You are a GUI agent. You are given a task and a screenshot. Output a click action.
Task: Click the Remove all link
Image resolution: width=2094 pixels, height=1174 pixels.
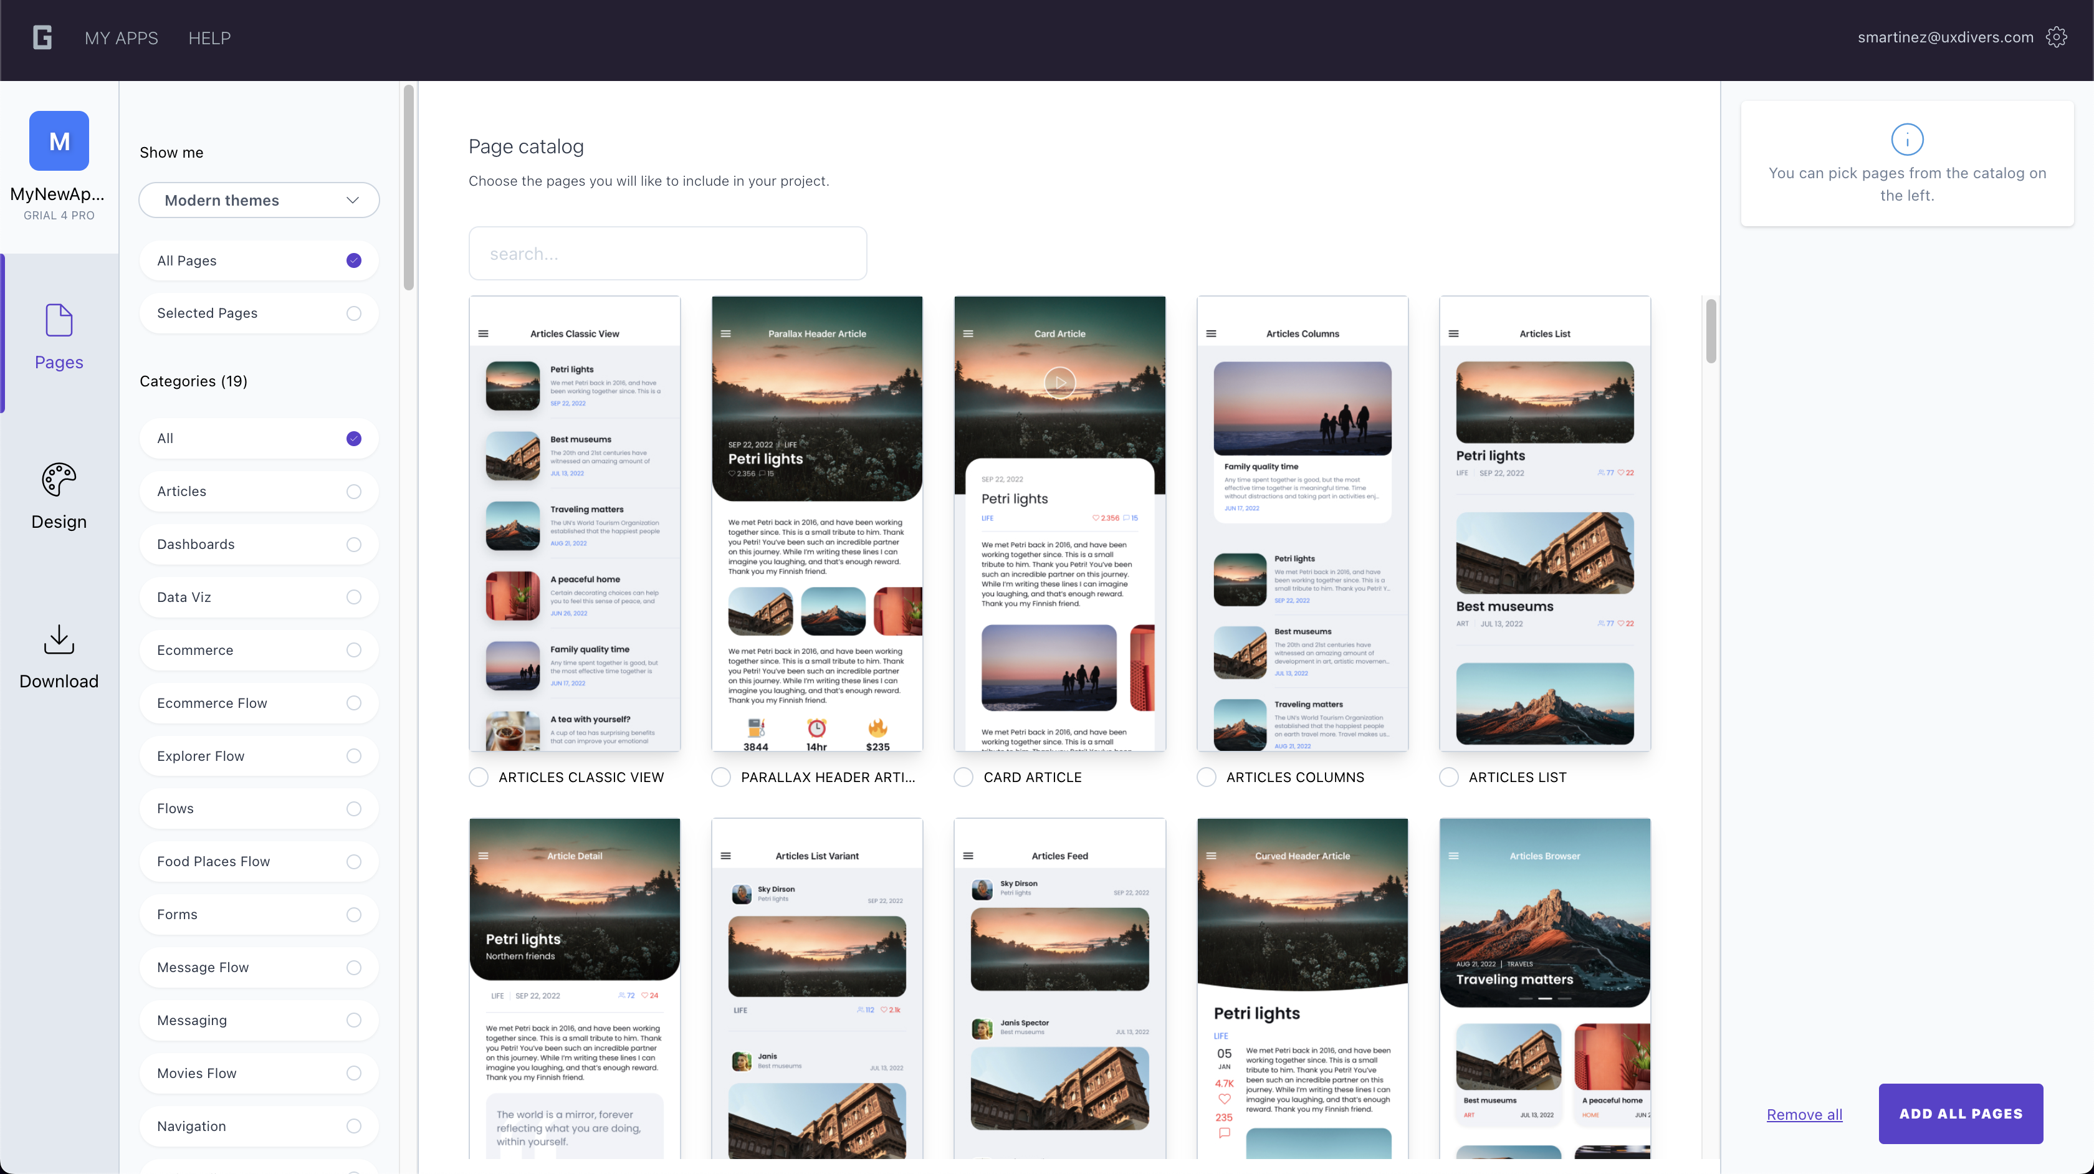[1805, 1114]
